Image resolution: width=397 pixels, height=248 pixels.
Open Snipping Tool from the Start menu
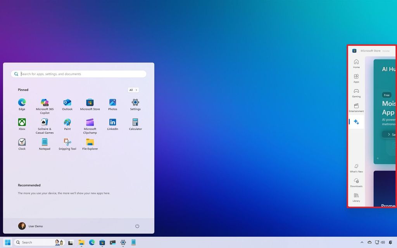(67, 143)
